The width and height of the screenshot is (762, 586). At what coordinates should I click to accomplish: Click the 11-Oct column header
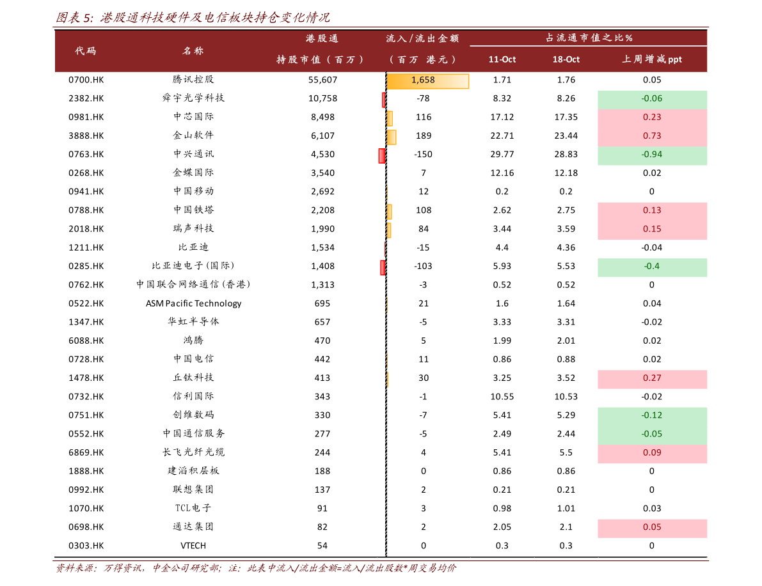click(502, 59)
